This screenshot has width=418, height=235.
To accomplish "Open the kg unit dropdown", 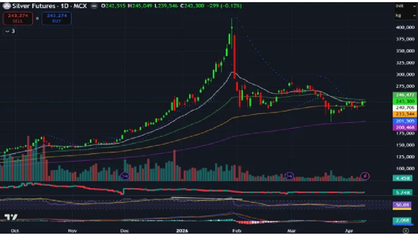I will pos(405,15).
